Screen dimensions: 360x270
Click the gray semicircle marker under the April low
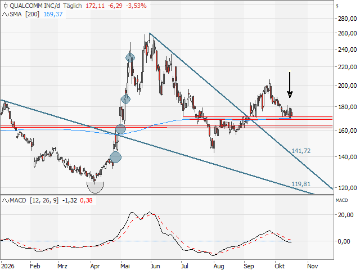[x=95, y=187]
